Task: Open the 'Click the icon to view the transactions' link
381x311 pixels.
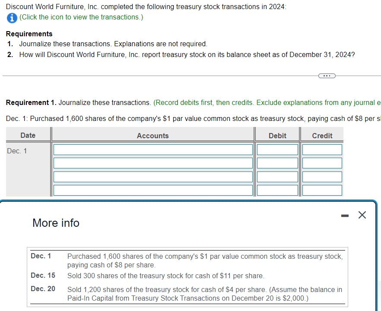Action: coord(81,17)
